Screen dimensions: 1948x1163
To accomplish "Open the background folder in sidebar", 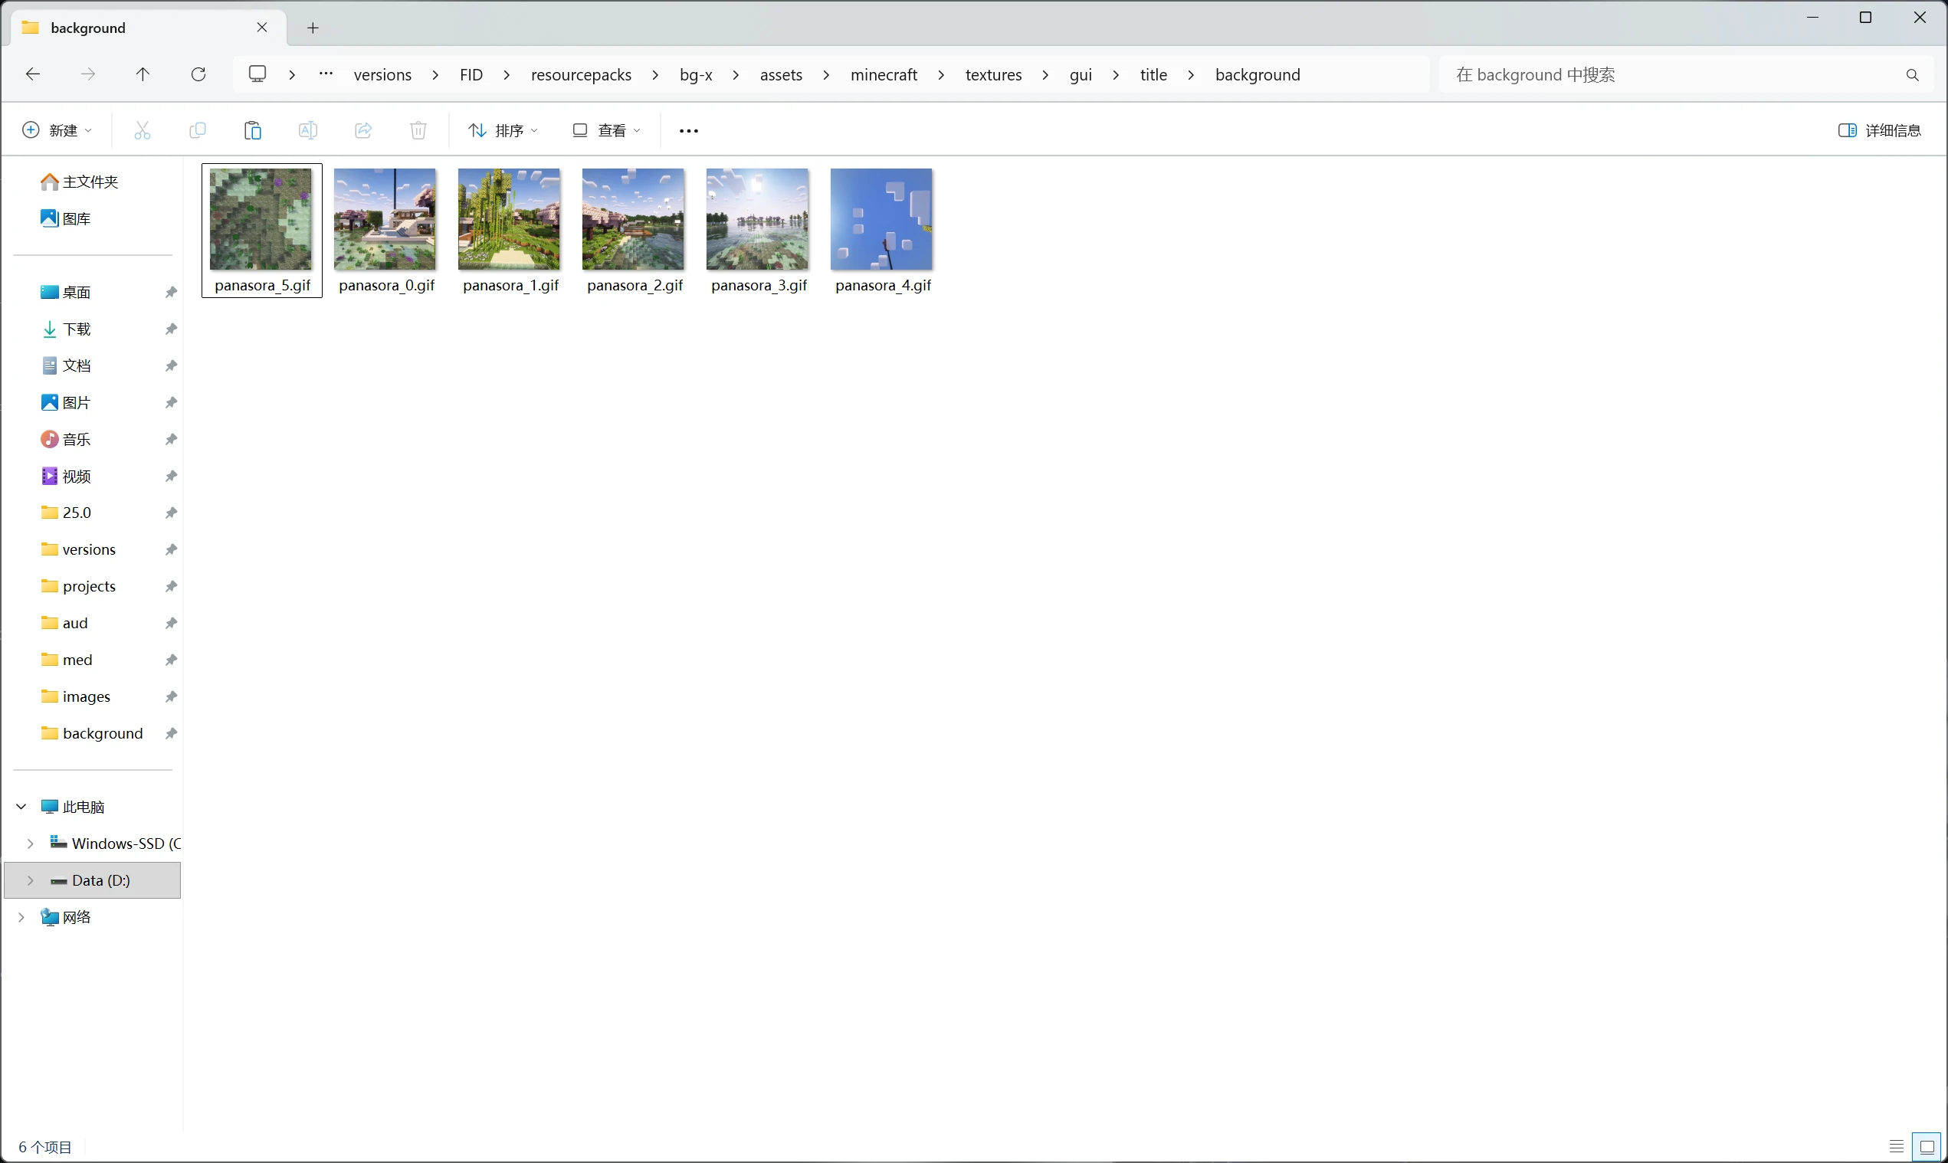I will (93, 733).
